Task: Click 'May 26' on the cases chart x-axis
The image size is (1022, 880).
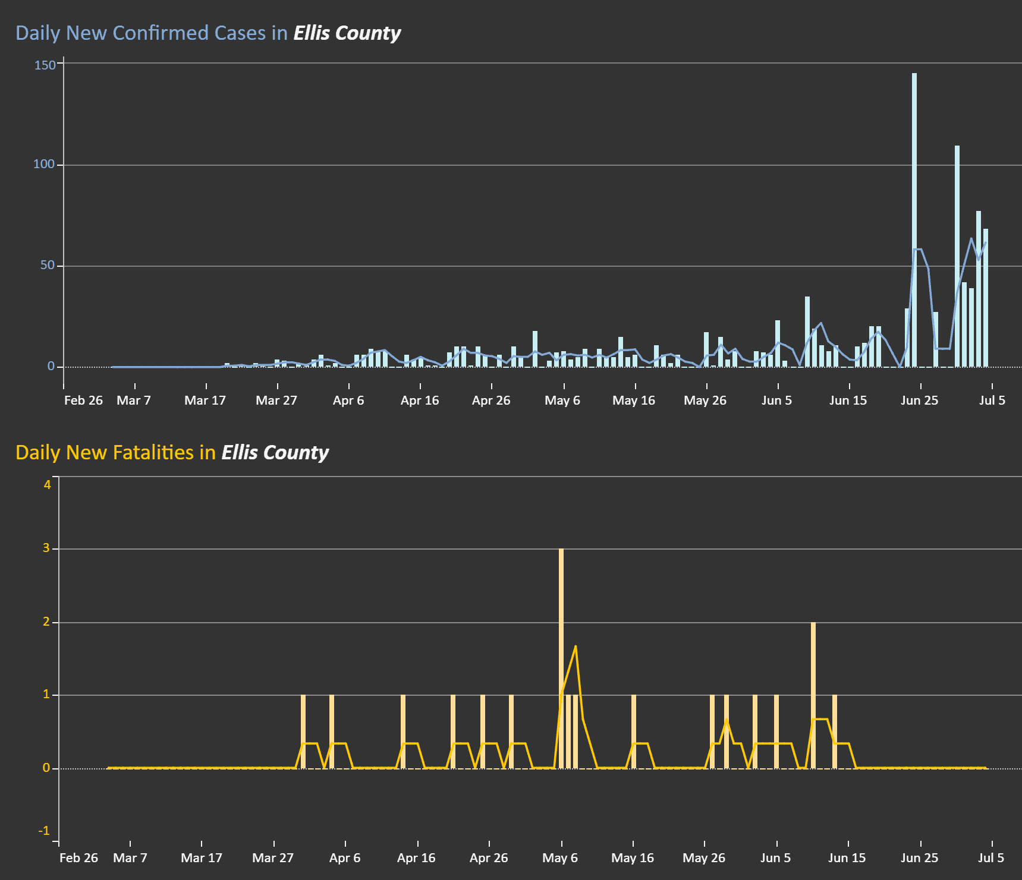Action: [705, 400]
